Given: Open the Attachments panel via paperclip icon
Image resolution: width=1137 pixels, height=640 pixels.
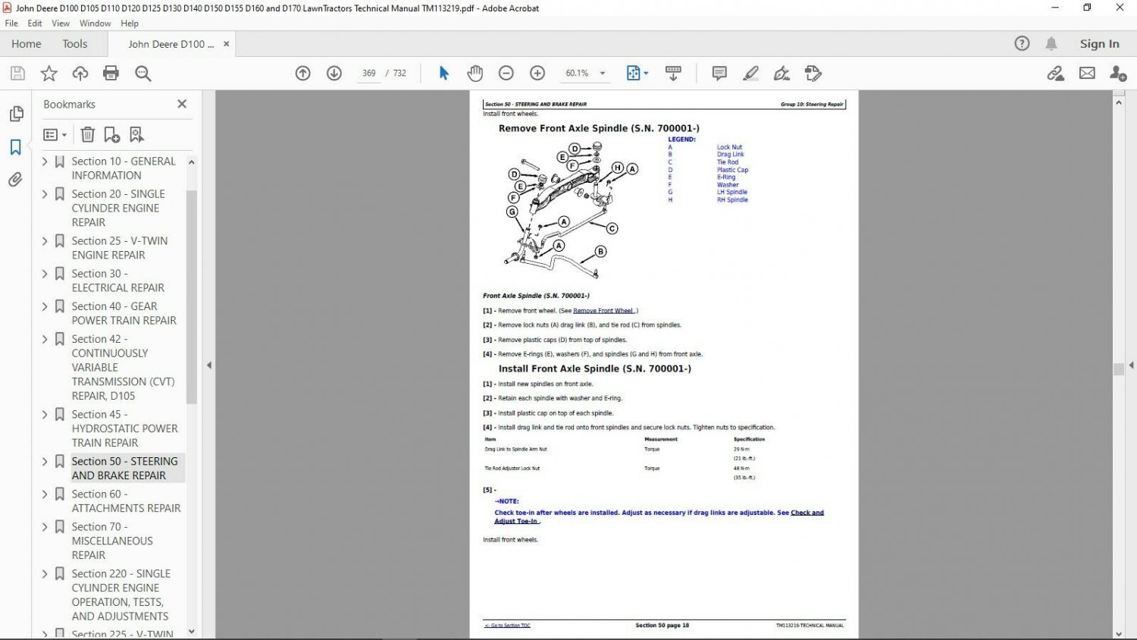Looking at the screenshot, I should (16, 180).
